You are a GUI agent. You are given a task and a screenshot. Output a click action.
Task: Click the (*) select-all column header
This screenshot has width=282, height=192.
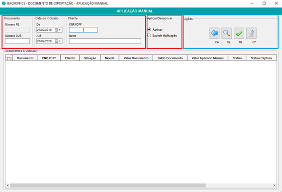pyautogui.click(x=9, y=58)
